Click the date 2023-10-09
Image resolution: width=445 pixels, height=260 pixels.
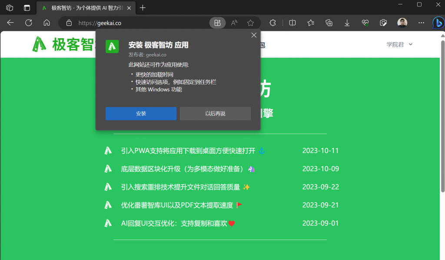(x=320, y=169)
